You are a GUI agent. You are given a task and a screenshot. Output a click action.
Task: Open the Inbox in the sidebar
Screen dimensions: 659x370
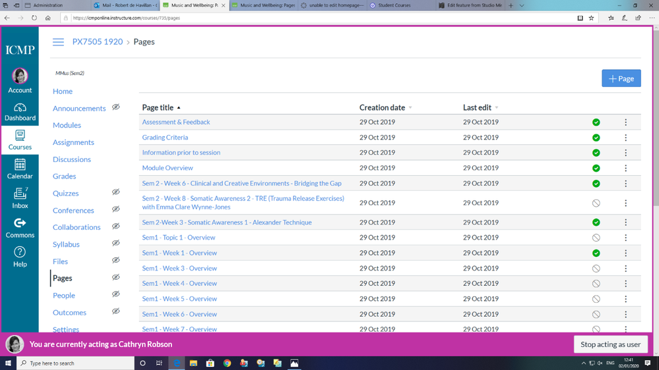click(20, 198)
